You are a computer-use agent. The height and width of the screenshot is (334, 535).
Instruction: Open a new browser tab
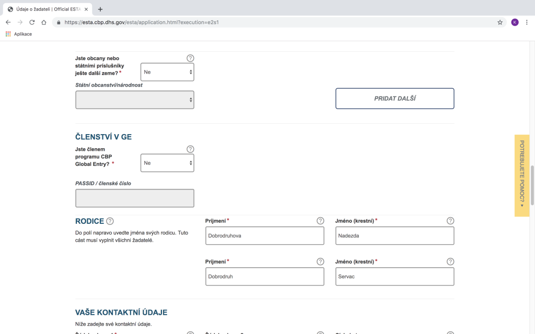pos(100,9)
